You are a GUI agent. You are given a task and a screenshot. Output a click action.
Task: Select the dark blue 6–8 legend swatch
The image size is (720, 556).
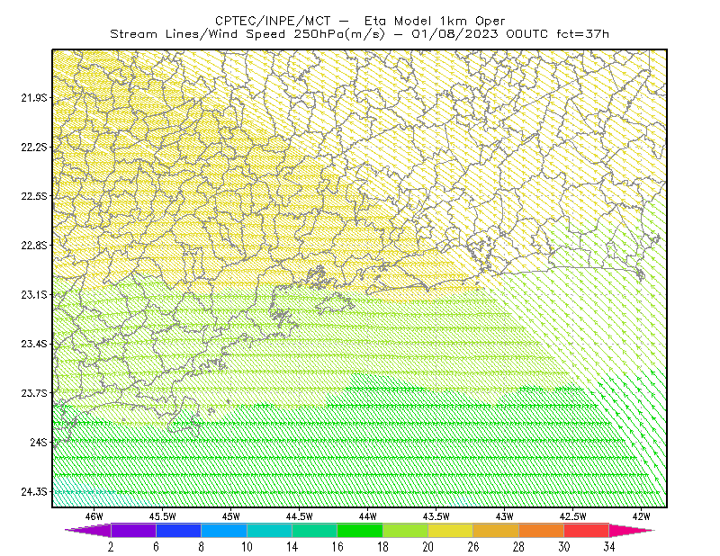pyautogui.click(x=178, y=530)
